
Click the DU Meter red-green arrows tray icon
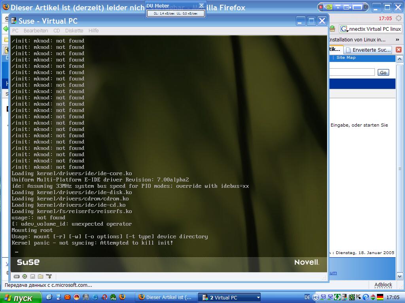click(373, 297)
